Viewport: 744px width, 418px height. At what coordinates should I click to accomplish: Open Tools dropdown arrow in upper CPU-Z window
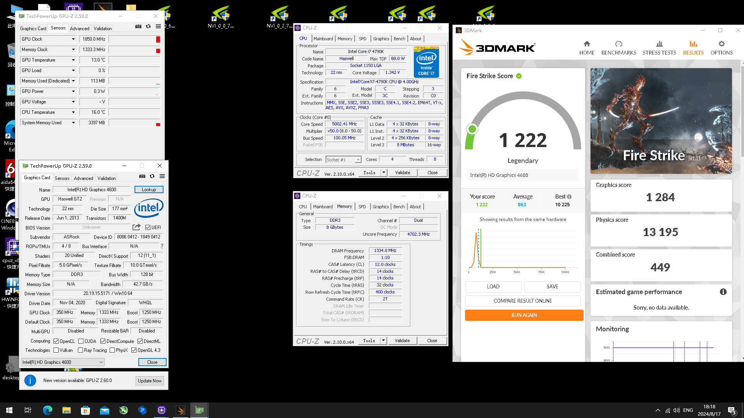(x=384, y=173)
